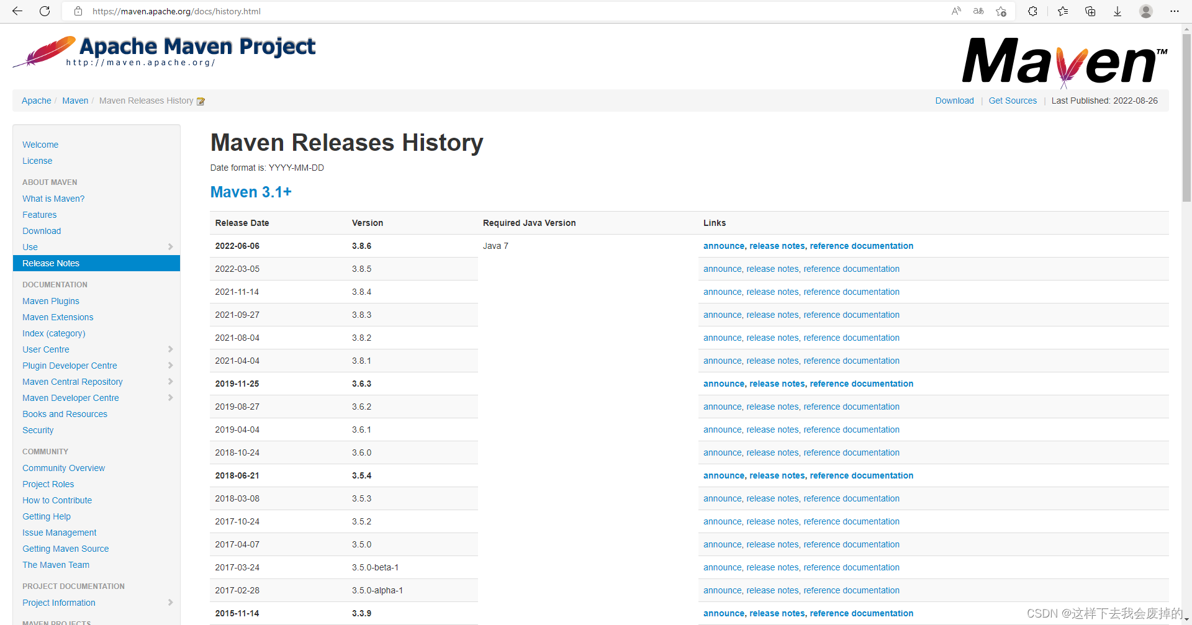Open read aloud icon in address bar
The height and width of the screenshot is (625, 1192).
point(956,11)
